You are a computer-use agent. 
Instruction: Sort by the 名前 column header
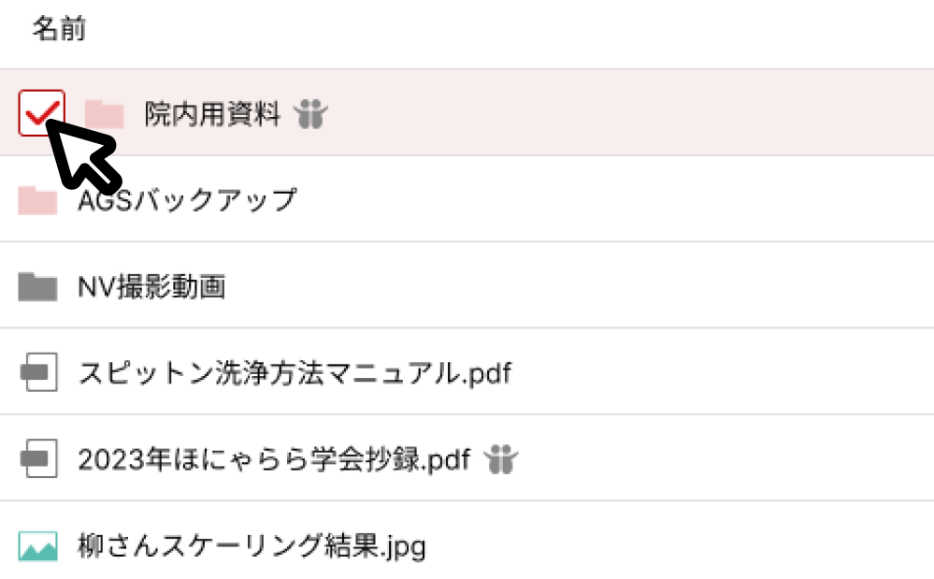pyautogui.click(x=59, y=30)
